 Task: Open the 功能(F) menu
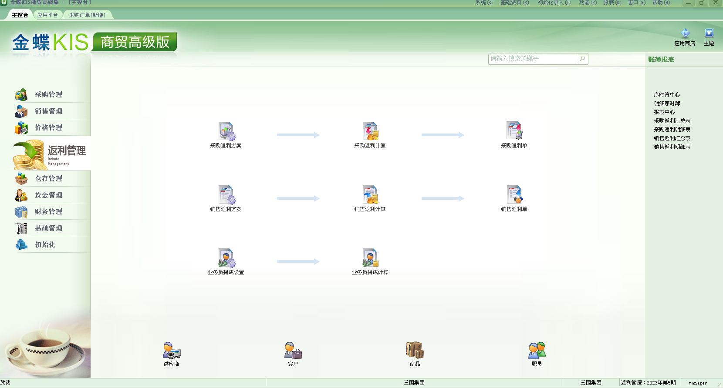tap(588, 3)
